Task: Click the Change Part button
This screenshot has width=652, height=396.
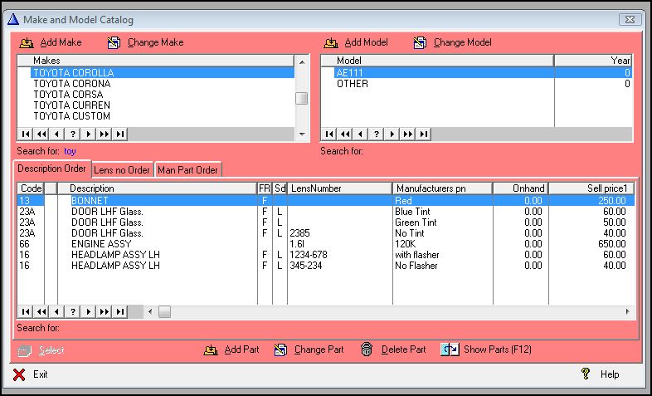Action: point(309,350)
